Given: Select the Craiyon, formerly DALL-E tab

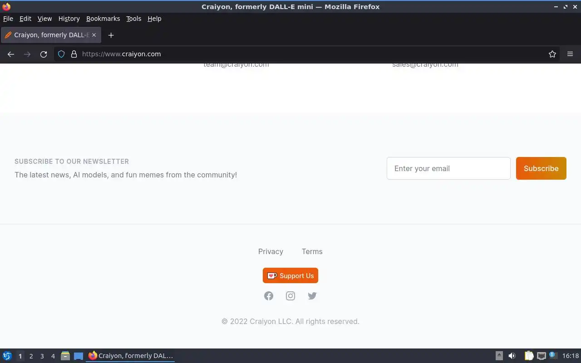Looking at the screenshot, I should click(x=51, y=35).
